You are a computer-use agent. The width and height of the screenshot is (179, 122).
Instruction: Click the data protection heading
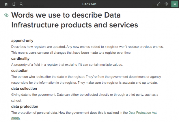25,106
